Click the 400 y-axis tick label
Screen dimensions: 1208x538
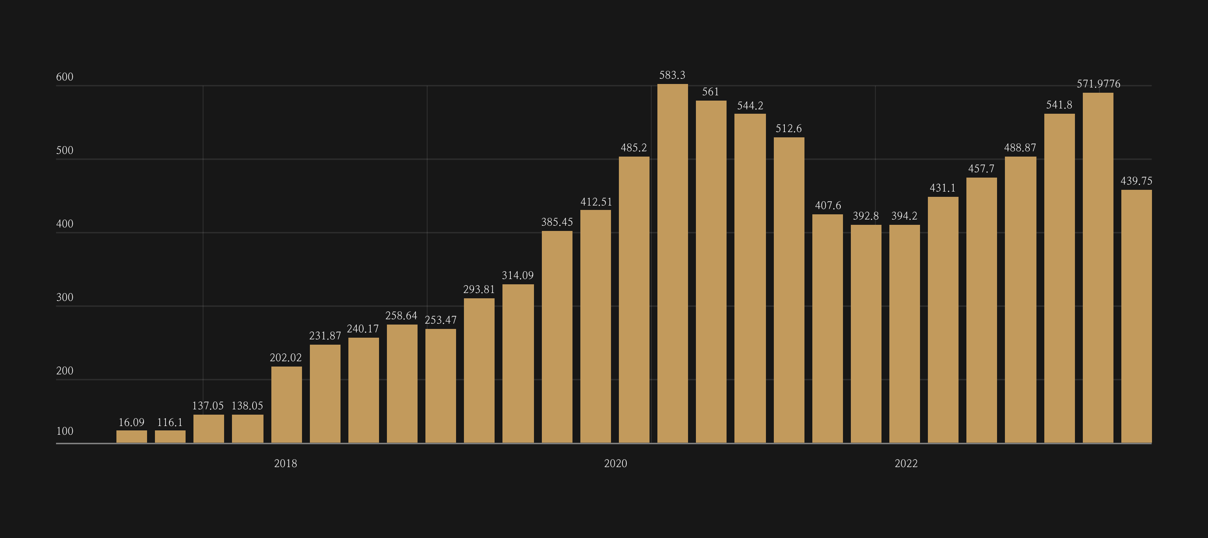pyautogui.click(x=65, y=224)
